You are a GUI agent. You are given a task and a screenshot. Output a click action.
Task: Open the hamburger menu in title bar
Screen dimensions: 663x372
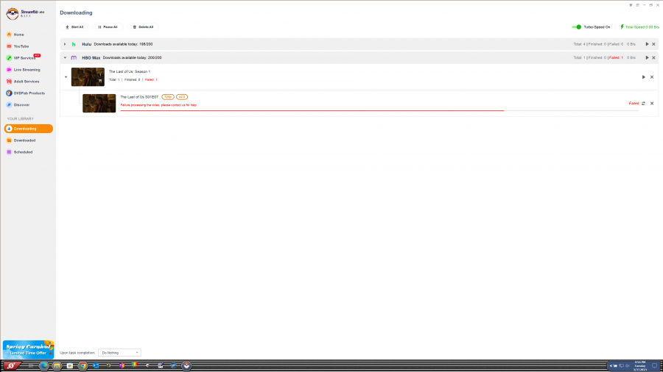(638, 5)
